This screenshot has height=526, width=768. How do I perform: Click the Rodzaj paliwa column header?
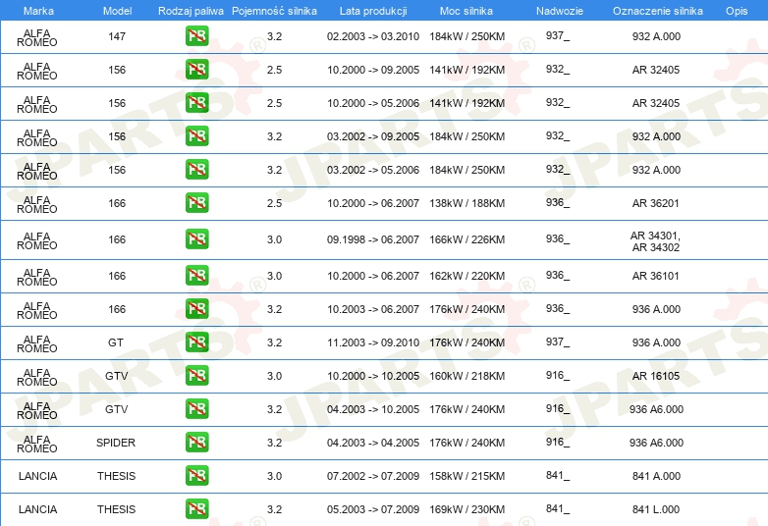click(191, 11)
